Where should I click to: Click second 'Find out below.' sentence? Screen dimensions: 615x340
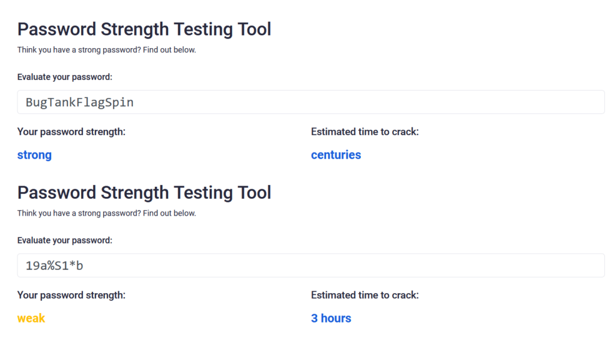point(169,213)
